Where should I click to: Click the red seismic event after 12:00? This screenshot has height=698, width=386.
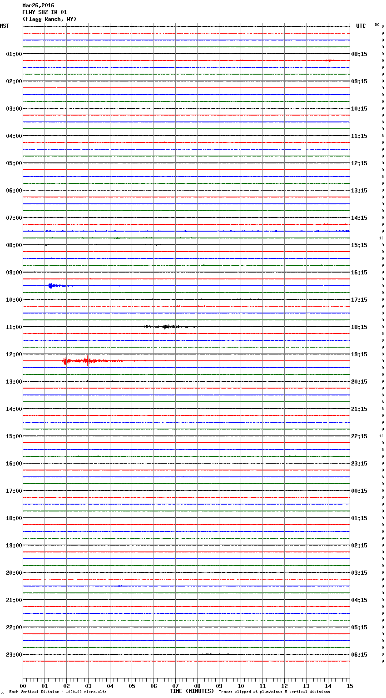click(86, 361)
